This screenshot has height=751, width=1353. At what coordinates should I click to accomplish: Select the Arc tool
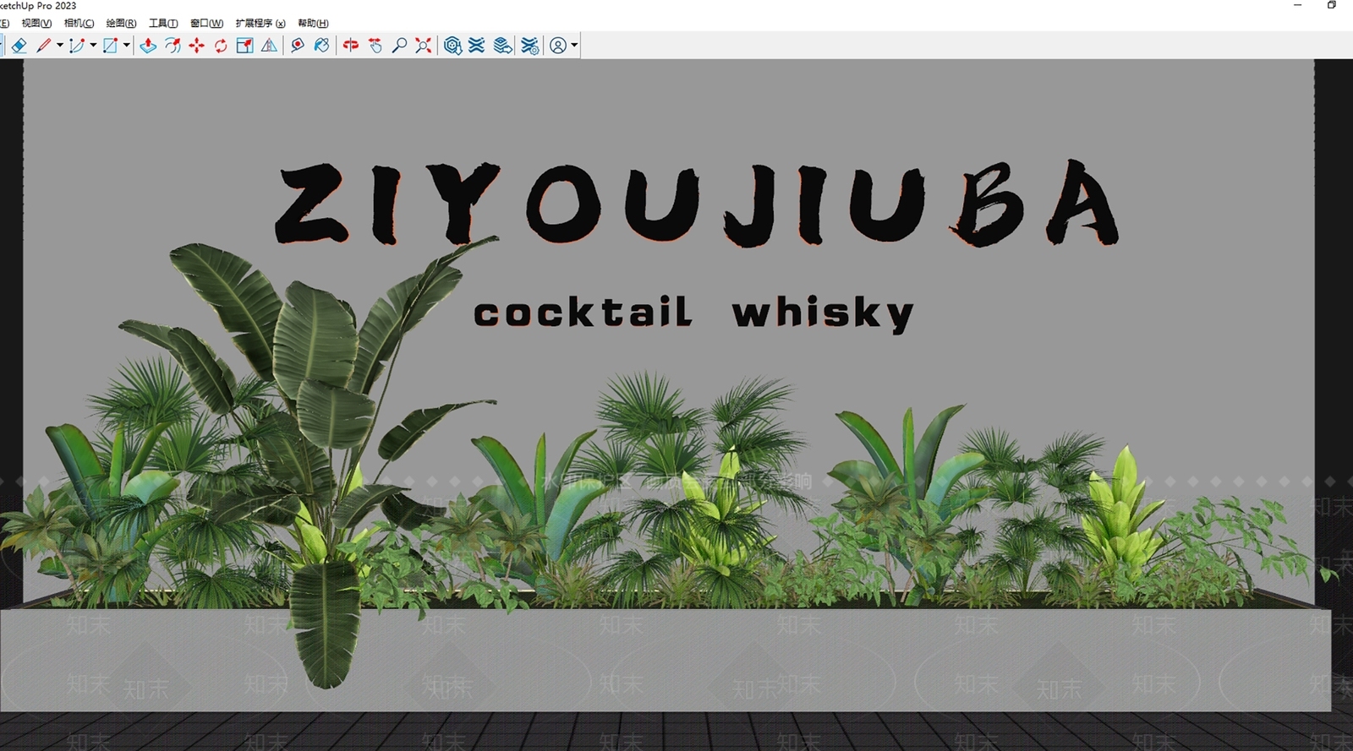pos(77,46)
